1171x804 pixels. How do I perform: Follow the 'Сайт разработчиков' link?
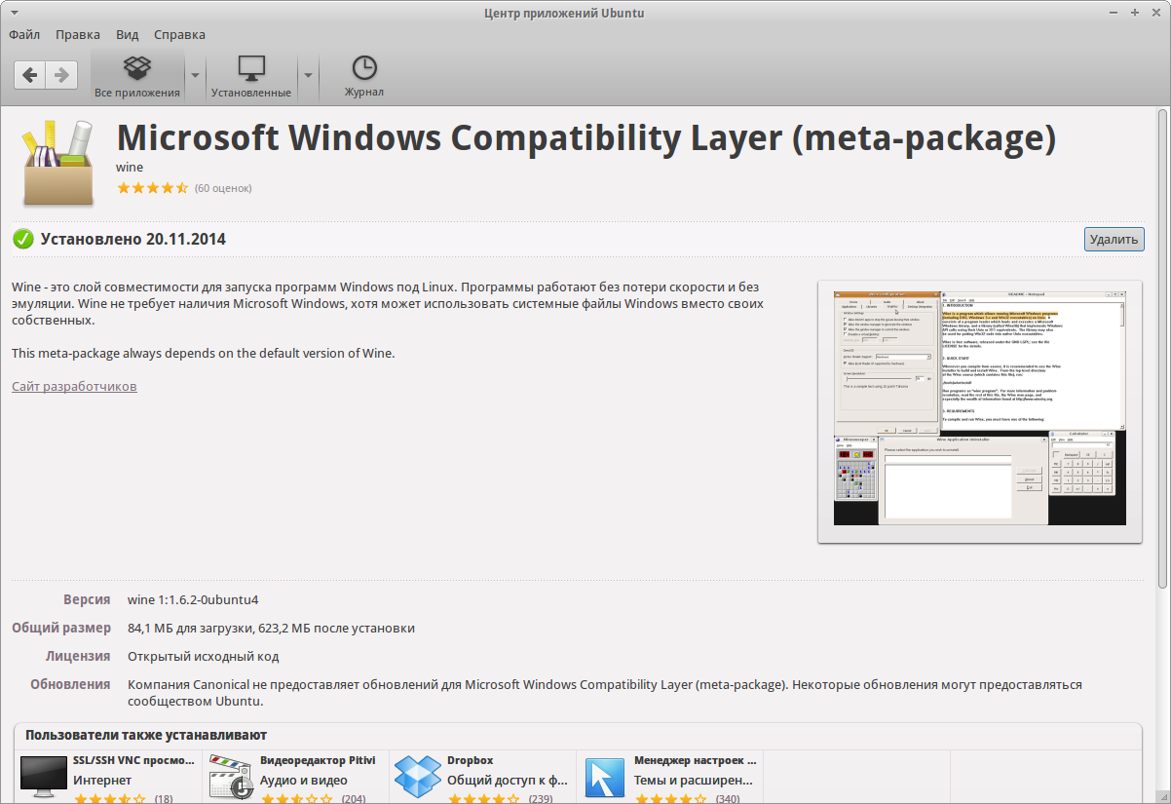click(x=74, y=387)
